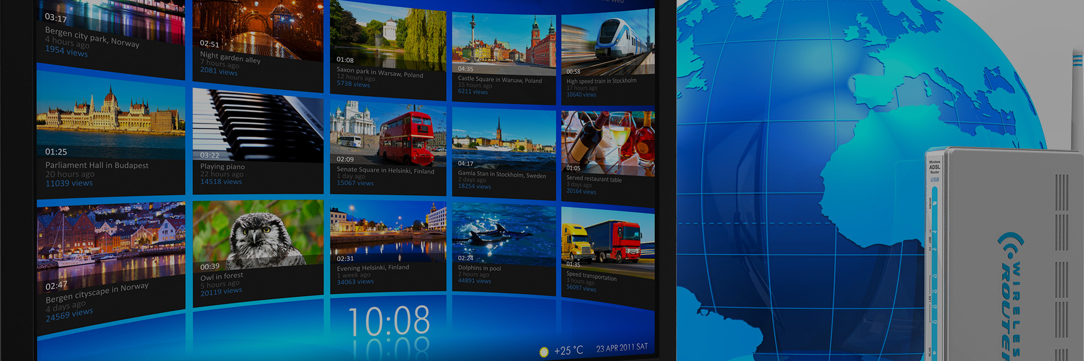Click the 23 APR 2011 SAT date
Screen dimensions: 1084x361
tap(622, 348)
